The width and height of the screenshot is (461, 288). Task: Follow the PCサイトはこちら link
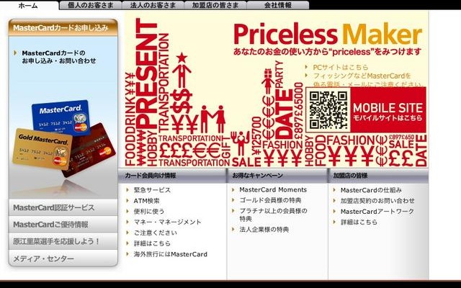point(341,67)
